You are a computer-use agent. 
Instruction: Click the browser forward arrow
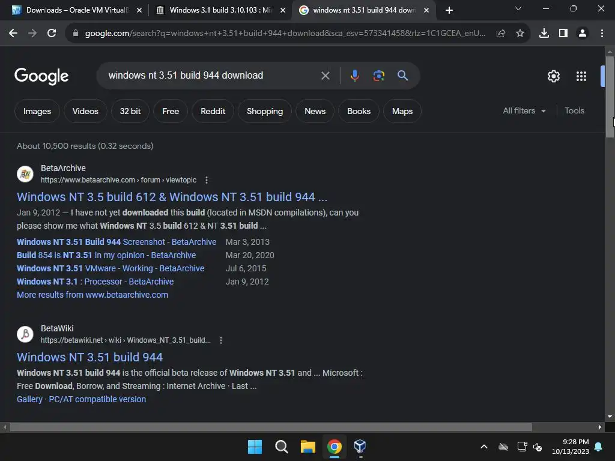point(32,34)
